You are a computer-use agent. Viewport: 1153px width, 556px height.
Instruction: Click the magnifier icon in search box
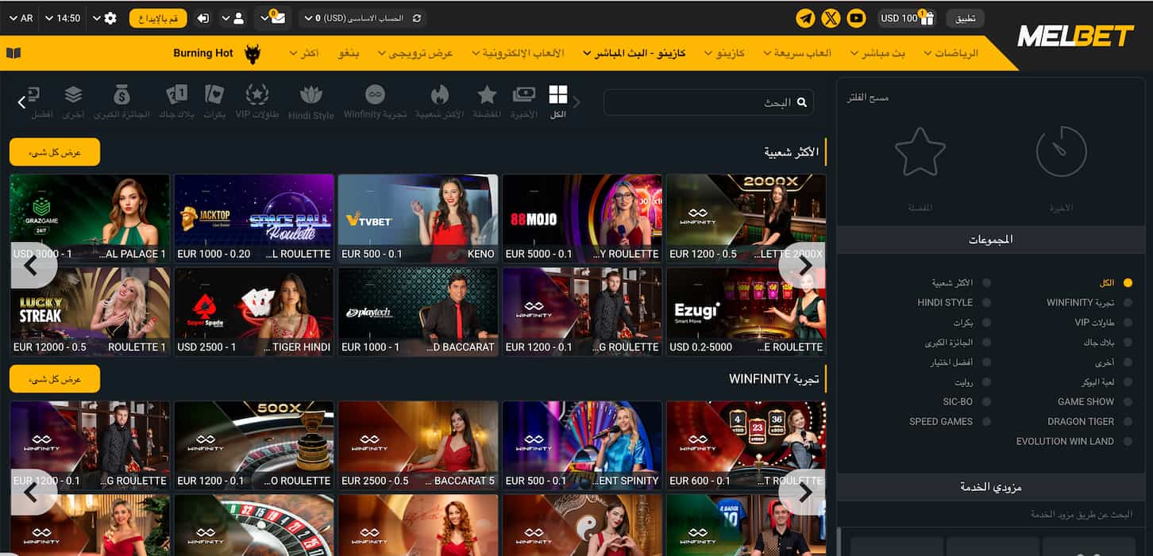pyautogui.click(x=802, y=102)
